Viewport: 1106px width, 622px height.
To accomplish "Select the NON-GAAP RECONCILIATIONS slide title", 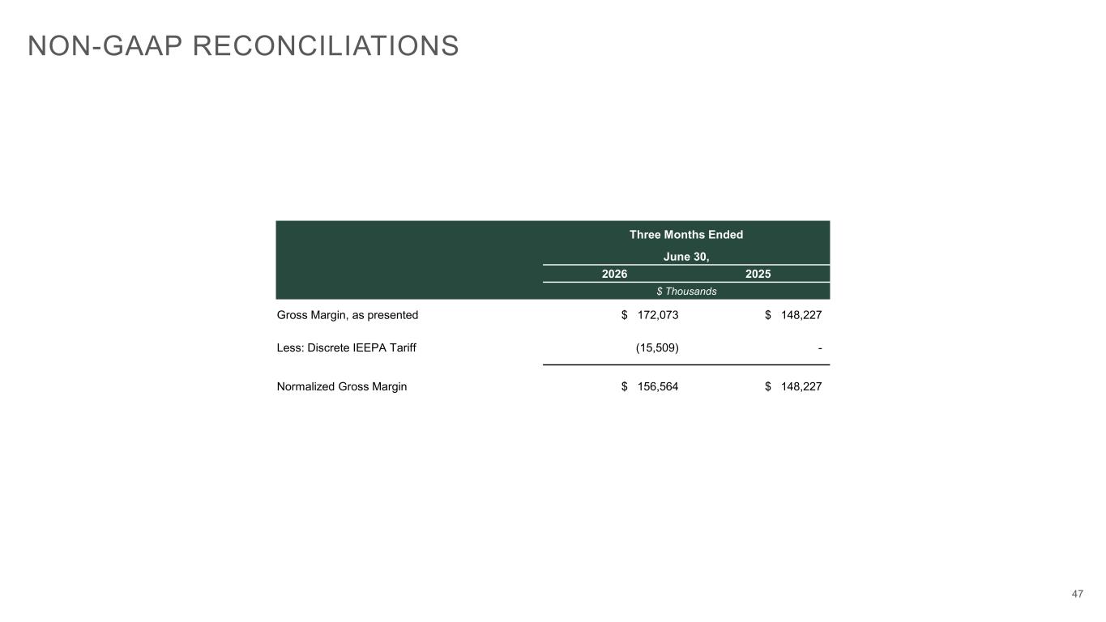I will (x=243, y=46).
